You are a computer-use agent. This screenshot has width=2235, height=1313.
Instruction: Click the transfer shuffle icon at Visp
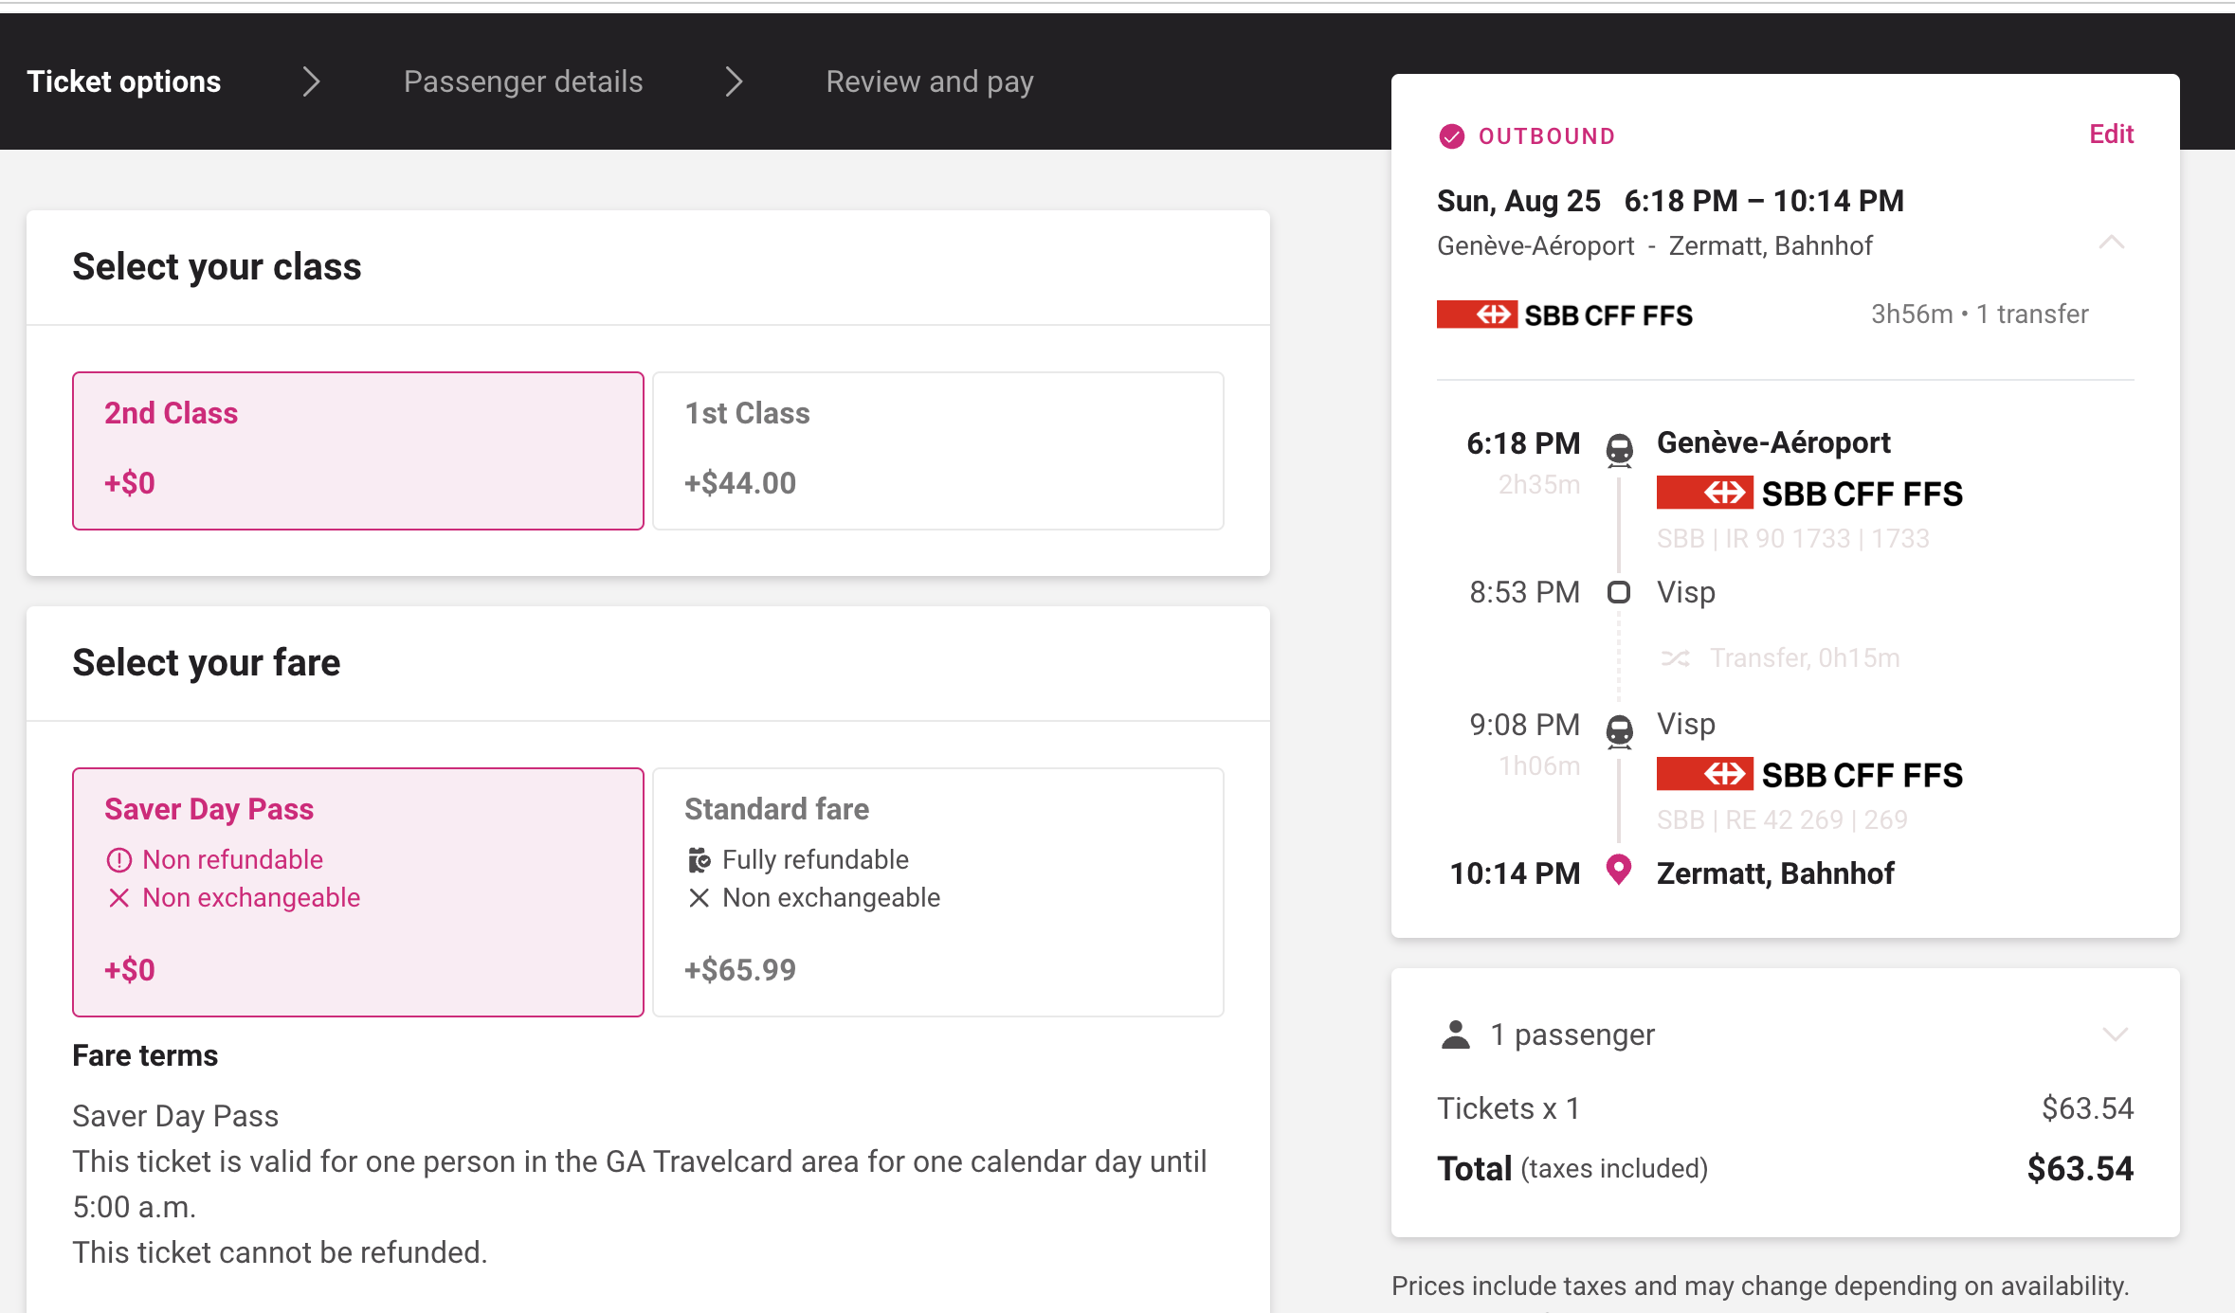1675,658
